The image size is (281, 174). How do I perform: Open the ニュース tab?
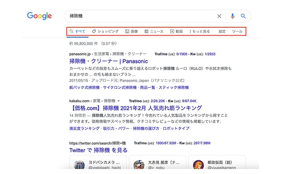point(154,31)
